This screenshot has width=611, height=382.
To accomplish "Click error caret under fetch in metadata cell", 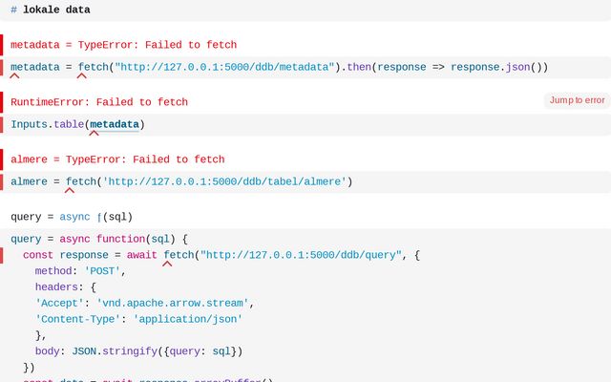I will [x=81, y=76].
